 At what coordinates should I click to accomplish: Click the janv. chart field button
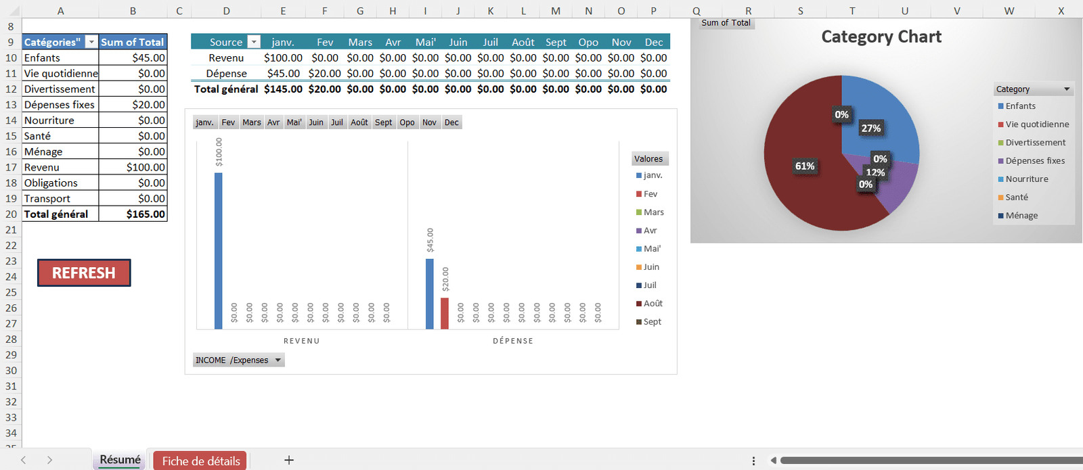[x=204, y=122]
